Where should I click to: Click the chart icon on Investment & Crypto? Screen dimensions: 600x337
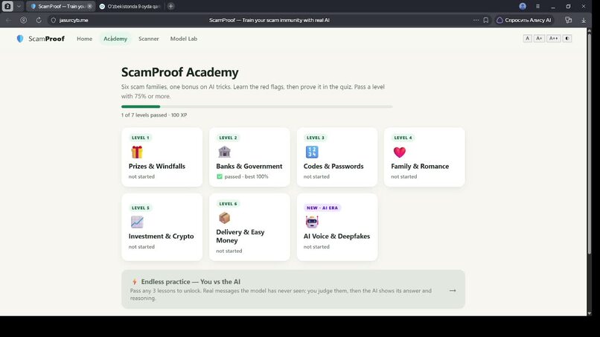[x=137, y=222]
